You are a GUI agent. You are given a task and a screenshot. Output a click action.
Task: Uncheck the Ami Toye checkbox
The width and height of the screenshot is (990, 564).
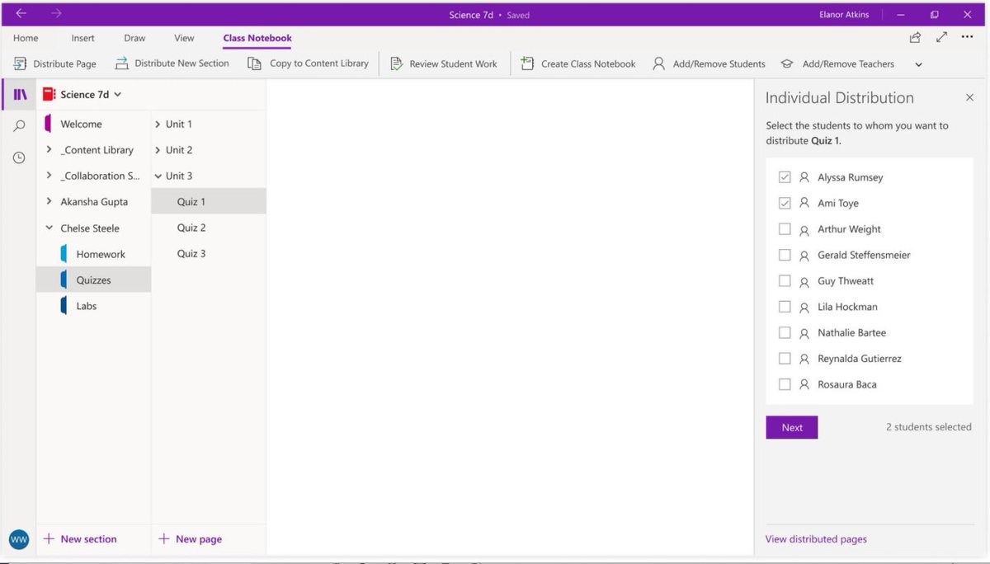click(785, 203)
